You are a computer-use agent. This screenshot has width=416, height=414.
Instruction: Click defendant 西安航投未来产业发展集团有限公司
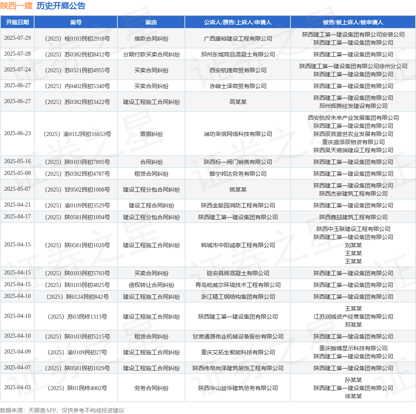click(x=353, y=118)
